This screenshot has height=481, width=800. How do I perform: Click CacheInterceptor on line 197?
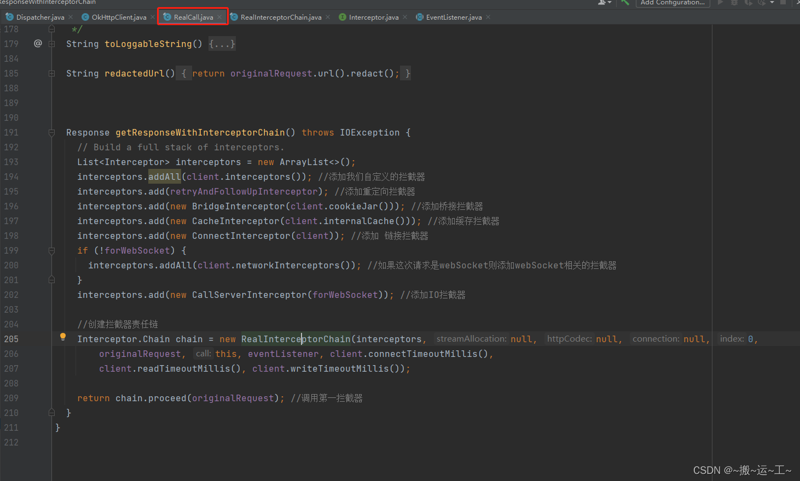(236, 221)
